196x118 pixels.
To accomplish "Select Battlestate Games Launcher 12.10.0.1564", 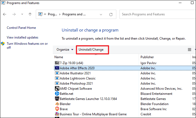I will click(x=88, y=99).
